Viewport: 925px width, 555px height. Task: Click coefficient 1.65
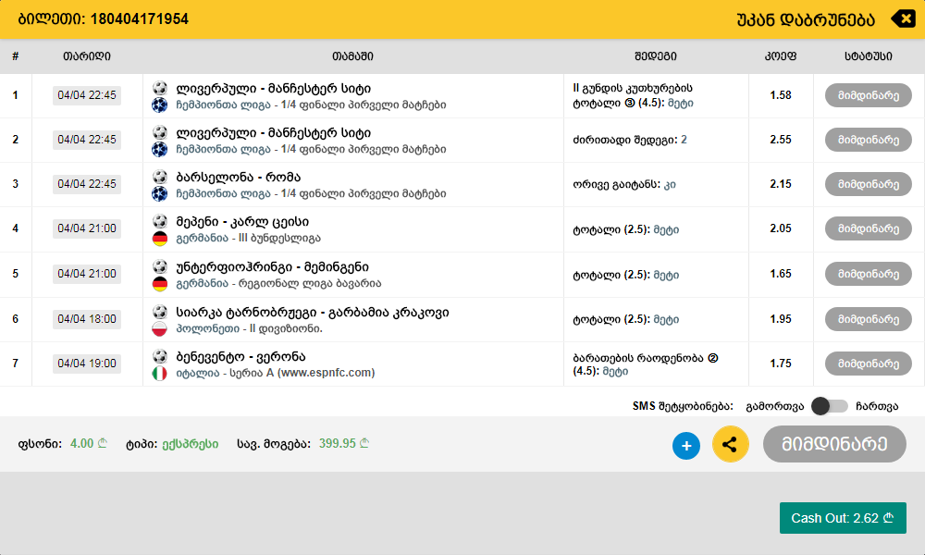pyautogui.click(x=781, y=274)
